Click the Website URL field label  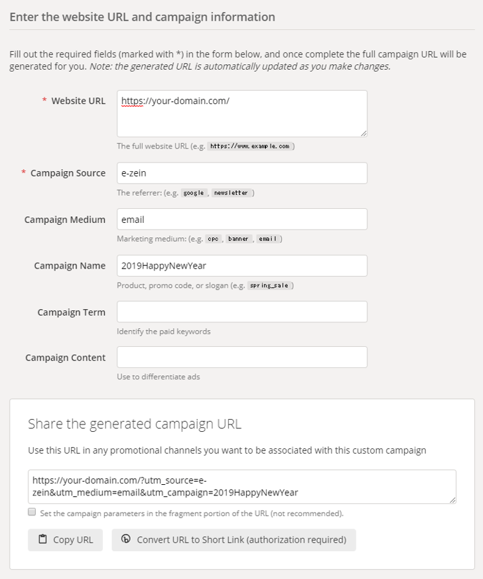point(78,101)
